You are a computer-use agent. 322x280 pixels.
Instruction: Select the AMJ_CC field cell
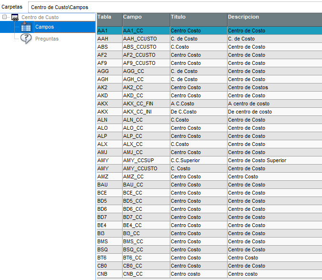(146, 152)
